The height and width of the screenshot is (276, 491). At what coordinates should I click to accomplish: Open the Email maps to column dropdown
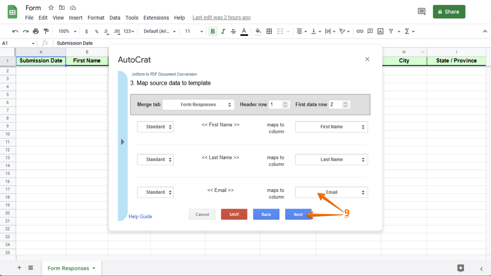[x=331, y=192]
